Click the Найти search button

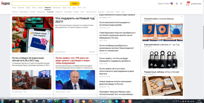point(75,4)
